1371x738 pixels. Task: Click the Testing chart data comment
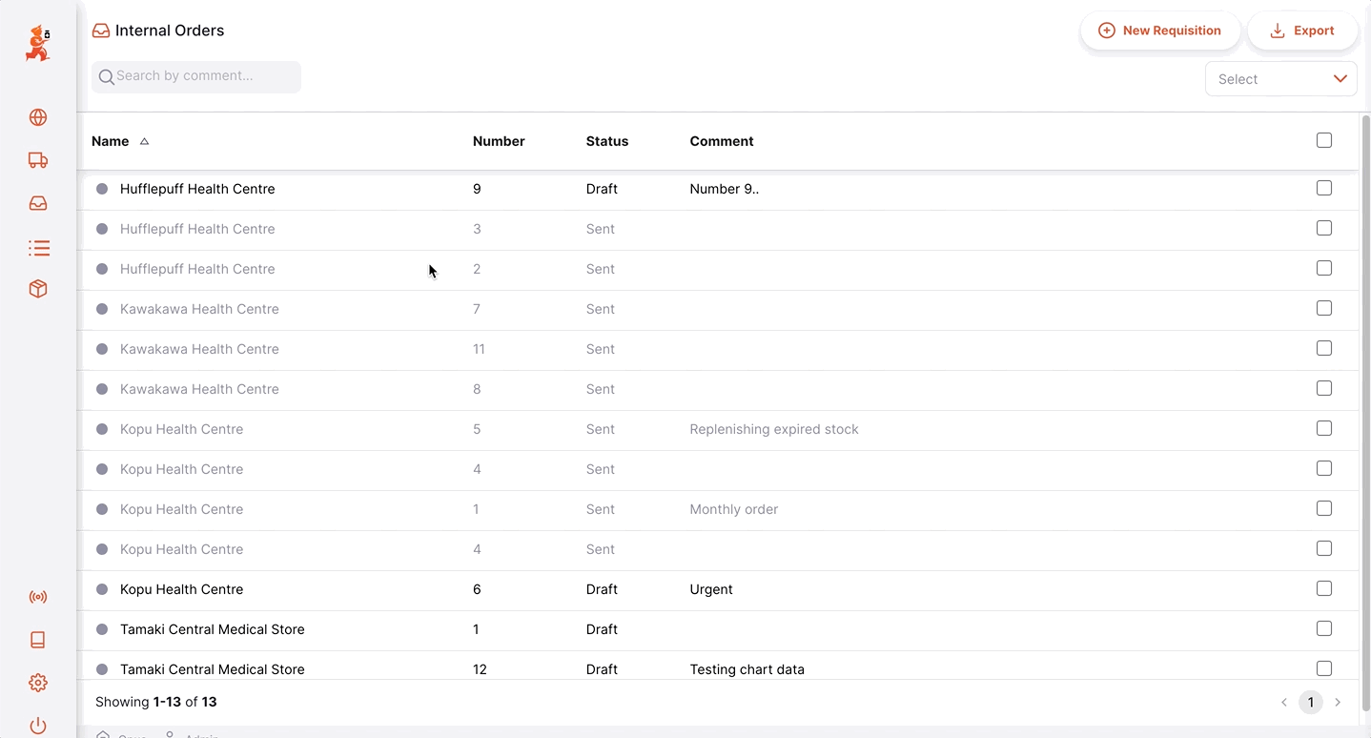pos(747,669)
